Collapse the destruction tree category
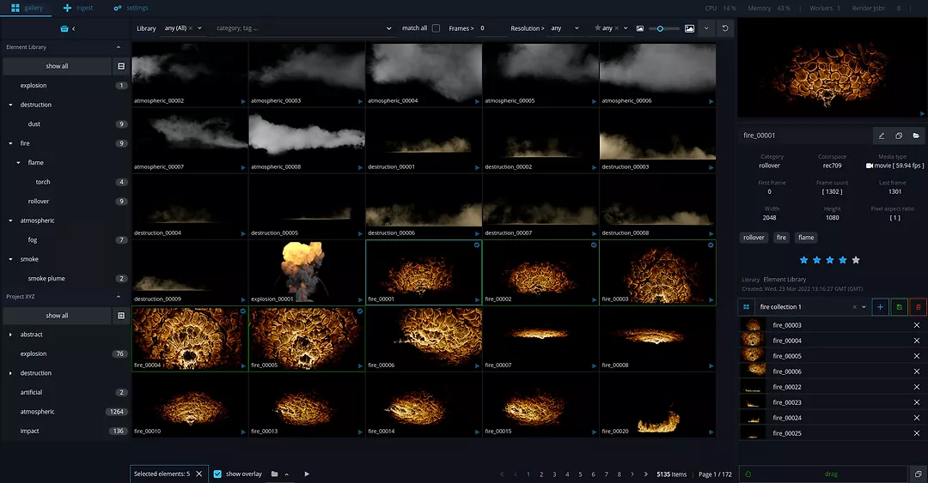 tap(10, 105)
